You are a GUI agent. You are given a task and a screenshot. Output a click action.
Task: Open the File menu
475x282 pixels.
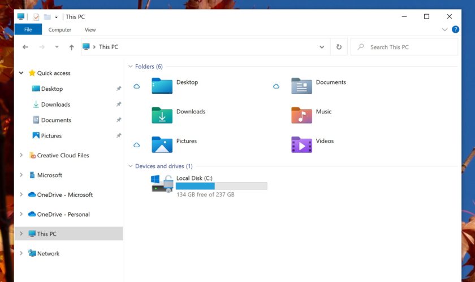tap(28, 29)
